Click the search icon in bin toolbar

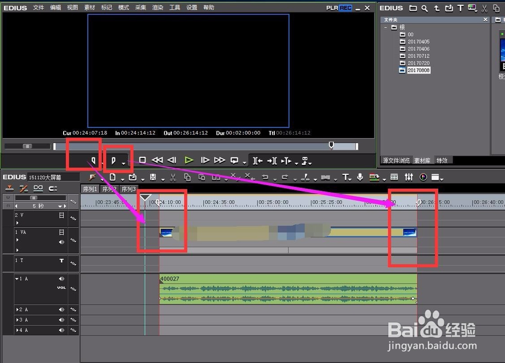click(425, 8)
